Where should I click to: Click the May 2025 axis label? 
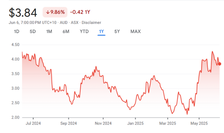pyautogui.click(x=199, y=123)
